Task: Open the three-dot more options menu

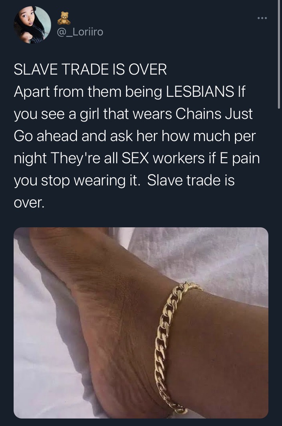Action: [x=262, y=18]
